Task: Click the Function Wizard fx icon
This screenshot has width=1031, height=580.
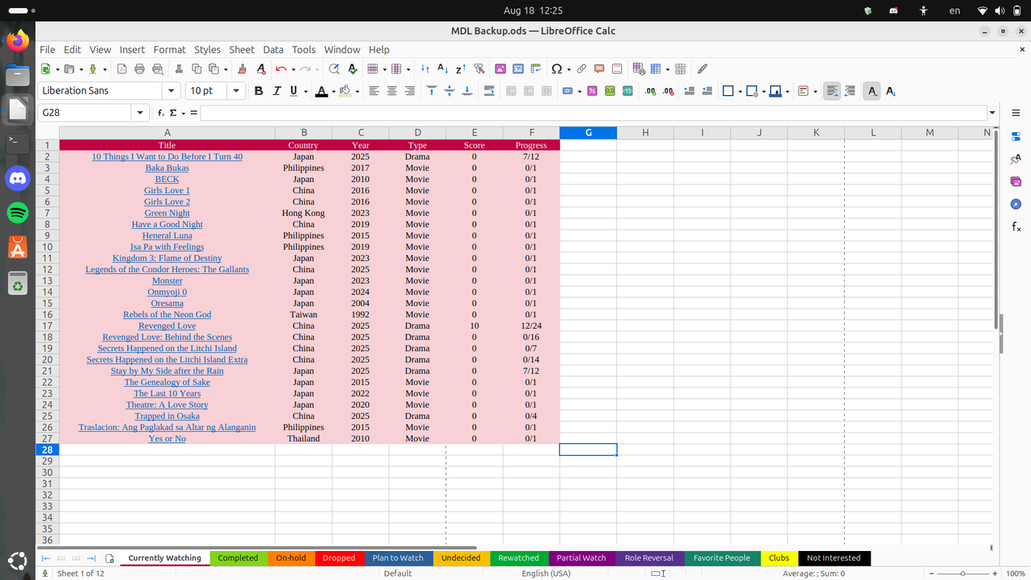Action: [x=161, y=113]
